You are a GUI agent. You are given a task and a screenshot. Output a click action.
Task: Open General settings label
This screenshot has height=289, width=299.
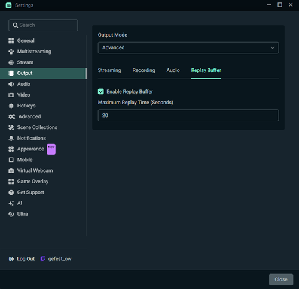point(26,41)
